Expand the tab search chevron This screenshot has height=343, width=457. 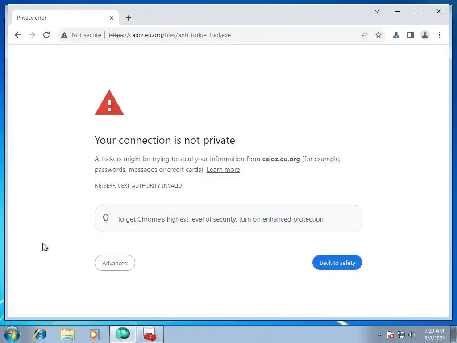pyautogui.click(x=377, y=11)
